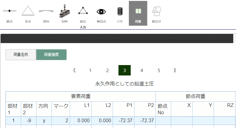This screenshot has width=236, height=128.
Task: Click the P1 cell showing -72.37
Action: point(123,120)
